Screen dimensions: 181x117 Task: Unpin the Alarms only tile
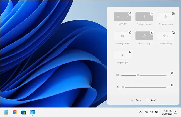152,33
